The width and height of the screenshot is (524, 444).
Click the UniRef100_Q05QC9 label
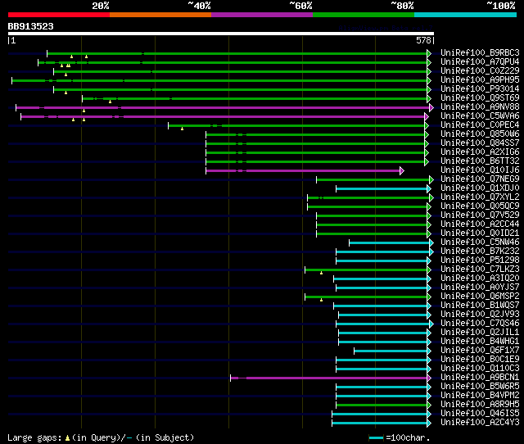click(480, 206)
